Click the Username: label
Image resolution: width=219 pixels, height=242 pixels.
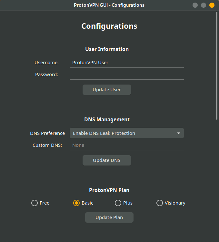coord(46,63)
